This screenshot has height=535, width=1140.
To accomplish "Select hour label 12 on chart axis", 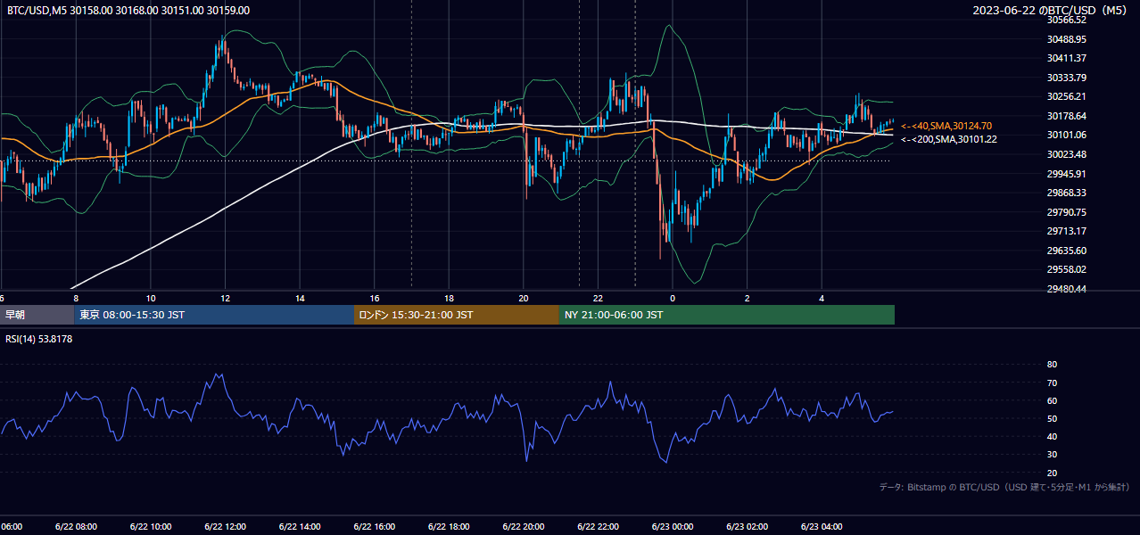I will [x=226, y=299].
